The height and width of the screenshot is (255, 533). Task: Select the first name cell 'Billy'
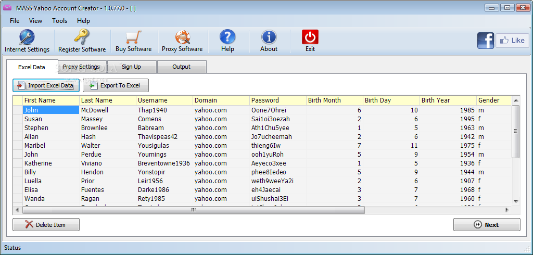[51, 172]
